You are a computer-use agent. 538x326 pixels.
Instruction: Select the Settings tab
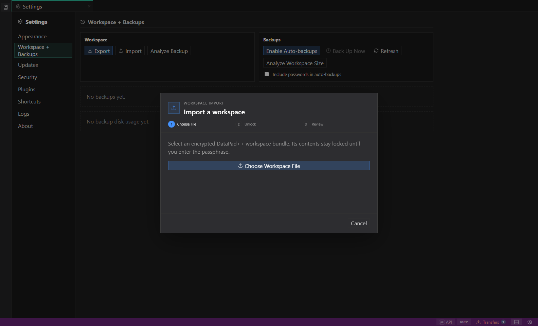pos(52,6)
